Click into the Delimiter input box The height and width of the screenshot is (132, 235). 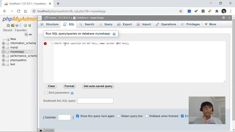[x=65, y=117]
